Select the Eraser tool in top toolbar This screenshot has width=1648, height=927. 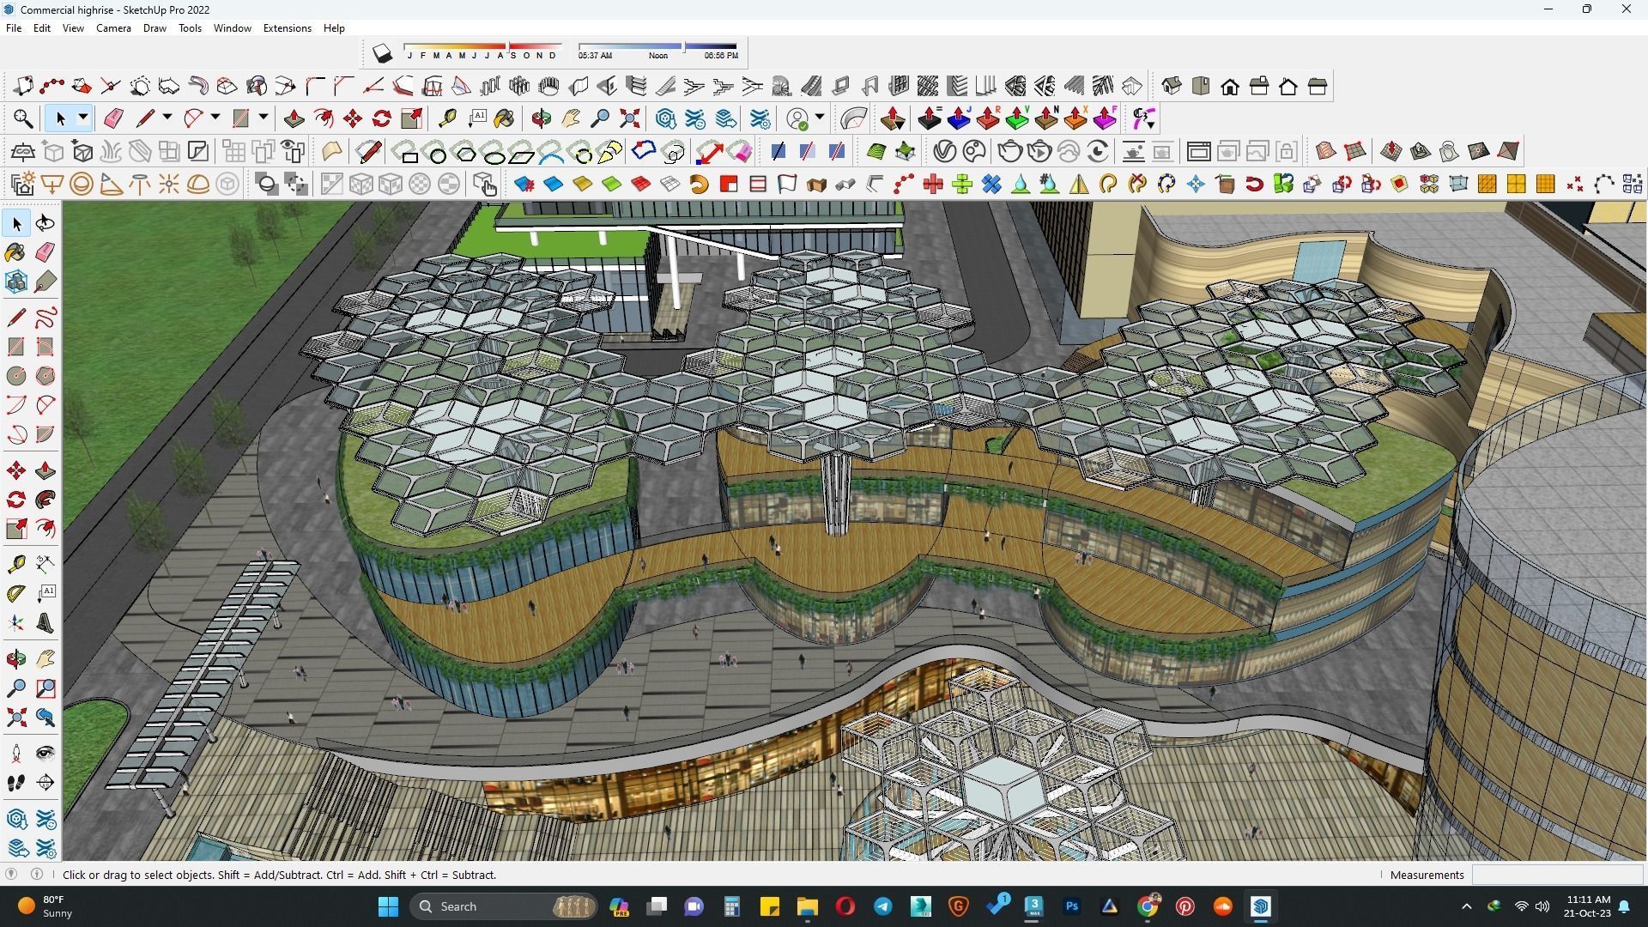(113, 118)
